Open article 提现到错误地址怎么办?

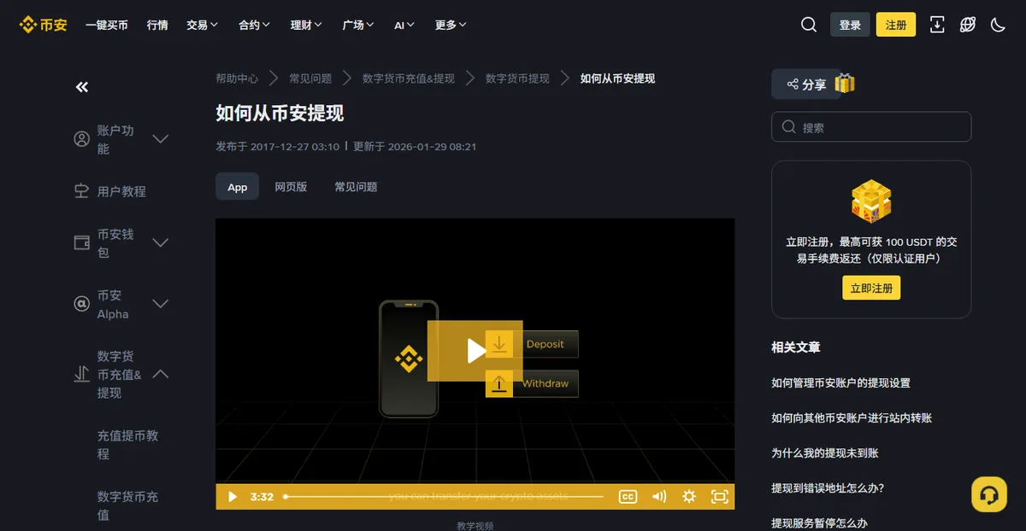828,488
